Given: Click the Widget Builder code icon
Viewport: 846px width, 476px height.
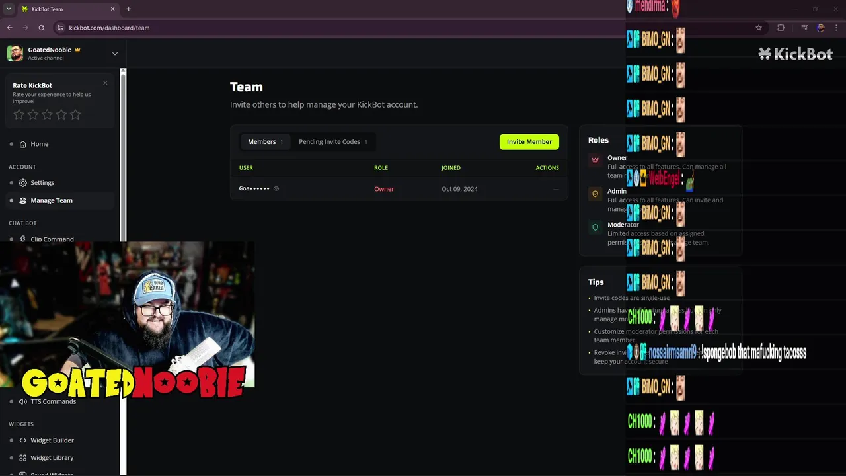Looking at the screenshot, I should coord(23,440).
